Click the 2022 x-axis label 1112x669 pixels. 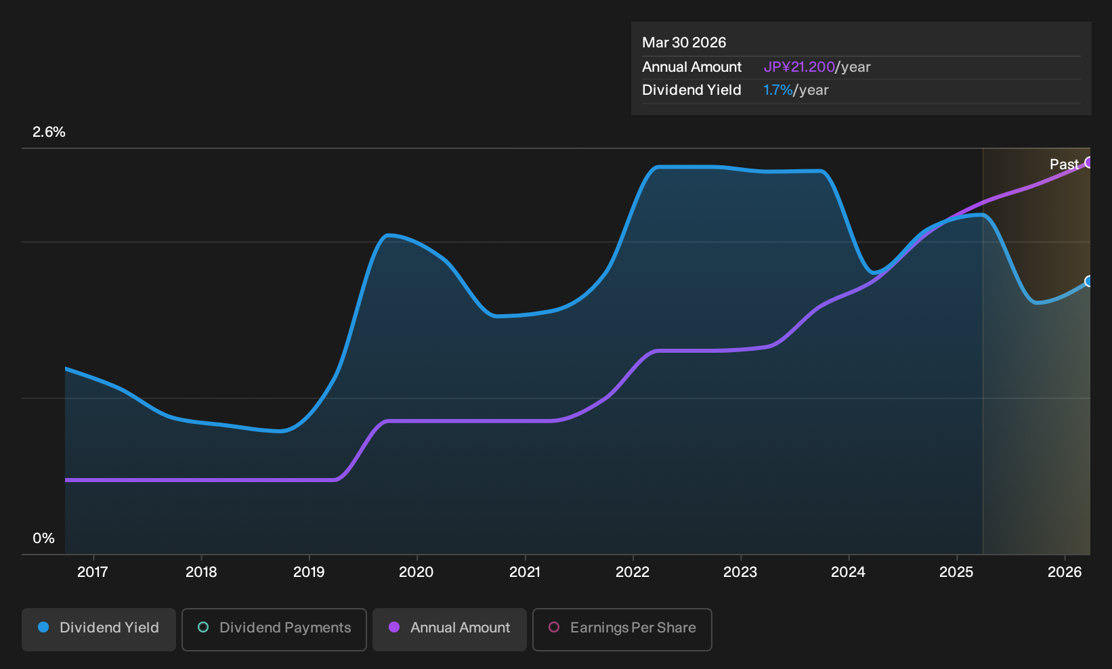point(633,572)
